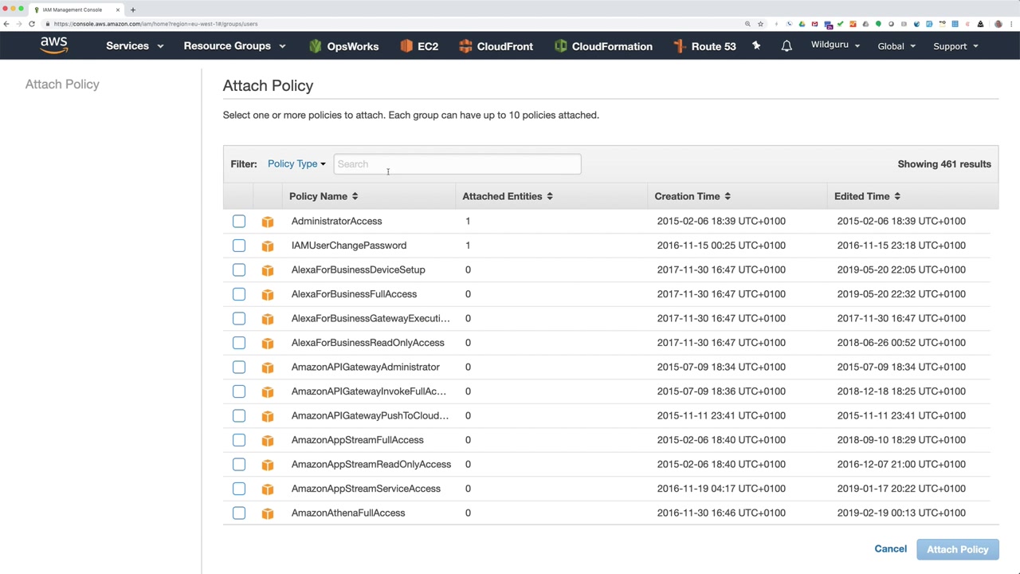Screen dimensions: 1020x574
Task: Open the Global region dropdown
Action: coord(896,46)
